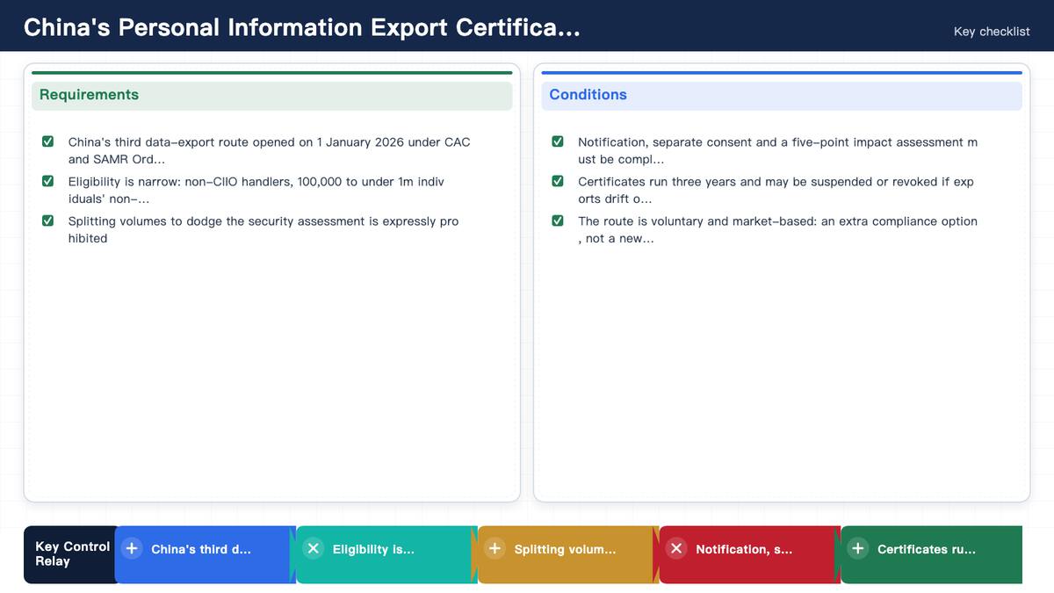Toggle checkbox for Eligibility is narrow item

click(48, 181)
